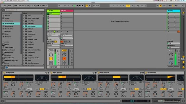Arm the Arrangement Record button
The width and height of the screenshot is (186, 104).
80,6
